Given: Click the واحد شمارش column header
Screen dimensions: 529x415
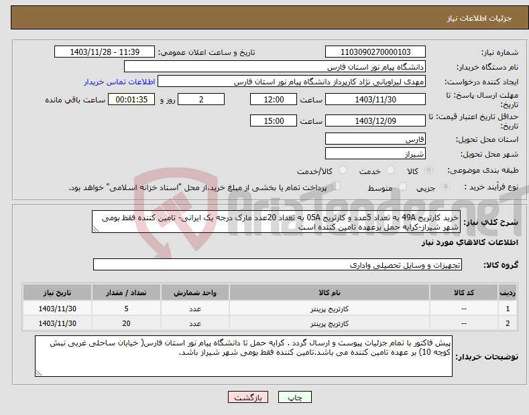Looking at the screenshot, I should (x=195, y=293).
